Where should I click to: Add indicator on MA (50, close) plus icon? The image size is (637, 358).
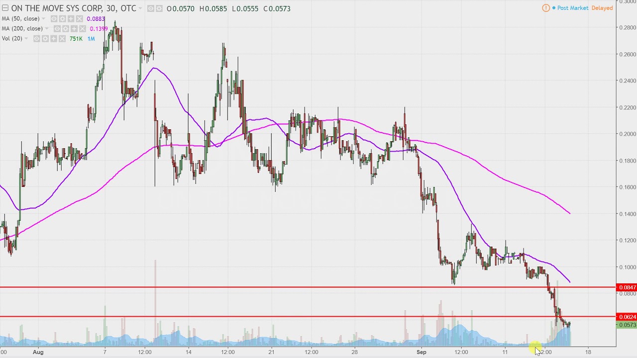pyautogui.click(x=71, y=19)
